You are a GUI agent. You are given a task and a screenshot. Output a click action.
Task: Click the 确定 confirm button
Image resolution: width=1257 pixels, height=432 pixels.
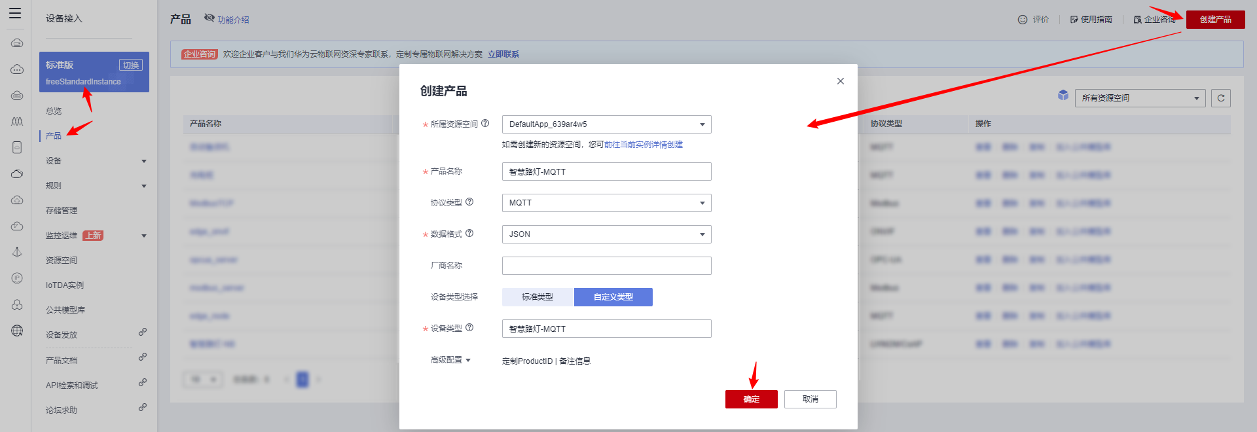tap(752, 399)
